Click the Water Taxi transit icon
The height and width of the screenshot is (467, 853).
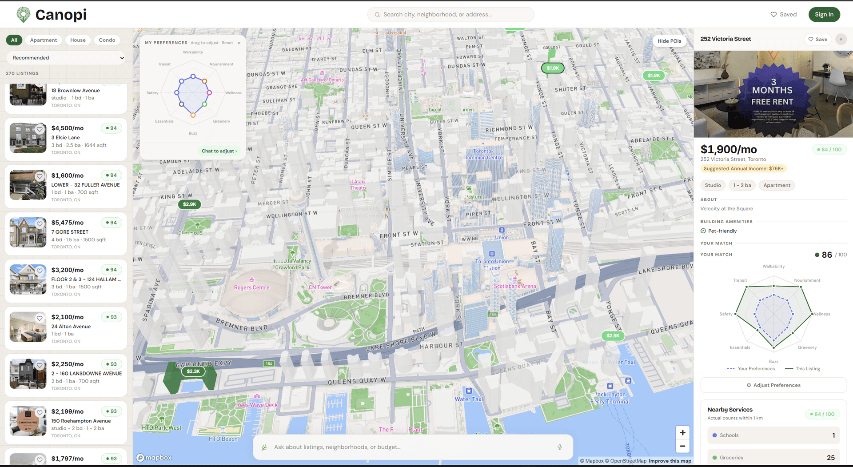pyautogui.click(x=469, y=391)
